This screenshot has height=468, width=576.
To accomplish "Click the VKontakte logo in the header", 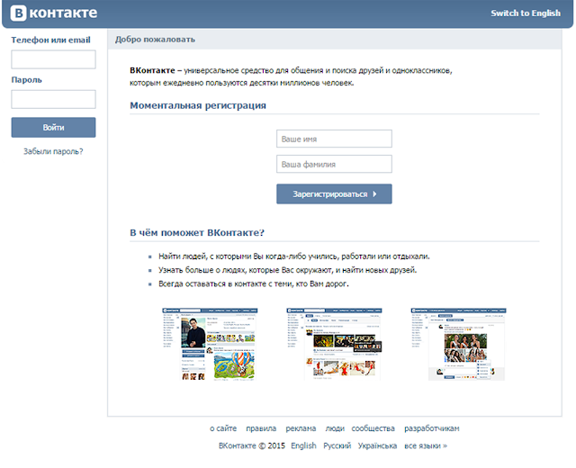I will [x=53, y=13].
